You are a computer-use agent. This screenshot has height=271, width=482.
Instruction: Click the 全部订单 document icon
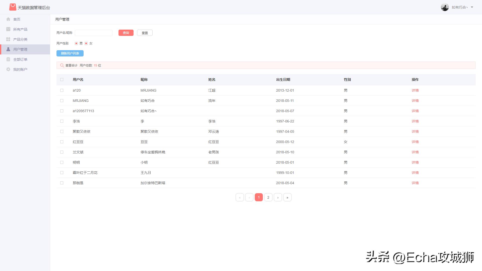pos(8,59)
